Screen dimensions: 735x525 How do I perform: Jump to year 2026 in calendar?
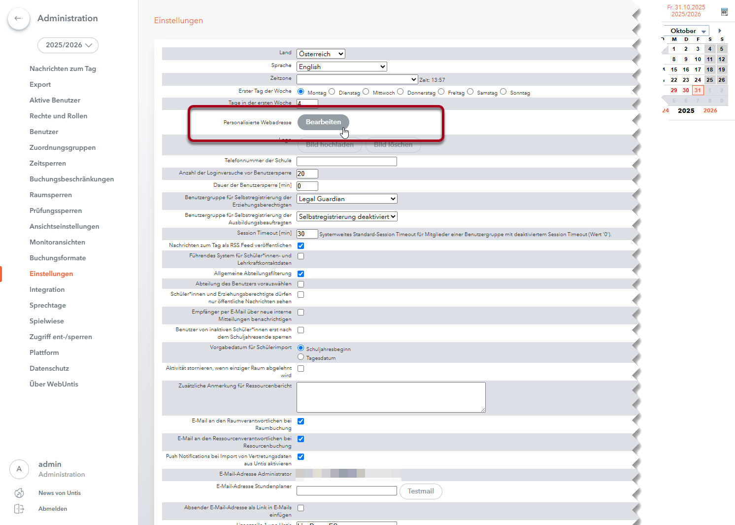click(710, 110)
